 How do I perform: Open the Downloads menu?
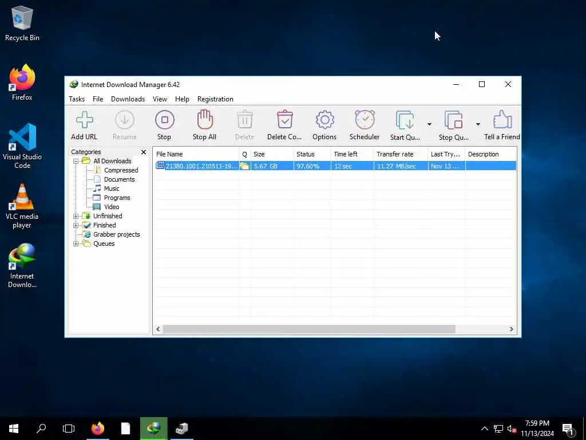[128, 99]
